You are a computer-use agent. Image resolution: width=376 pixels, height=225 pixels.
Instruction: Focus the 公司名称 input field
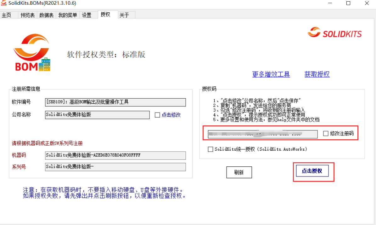(x=97, y=115)
